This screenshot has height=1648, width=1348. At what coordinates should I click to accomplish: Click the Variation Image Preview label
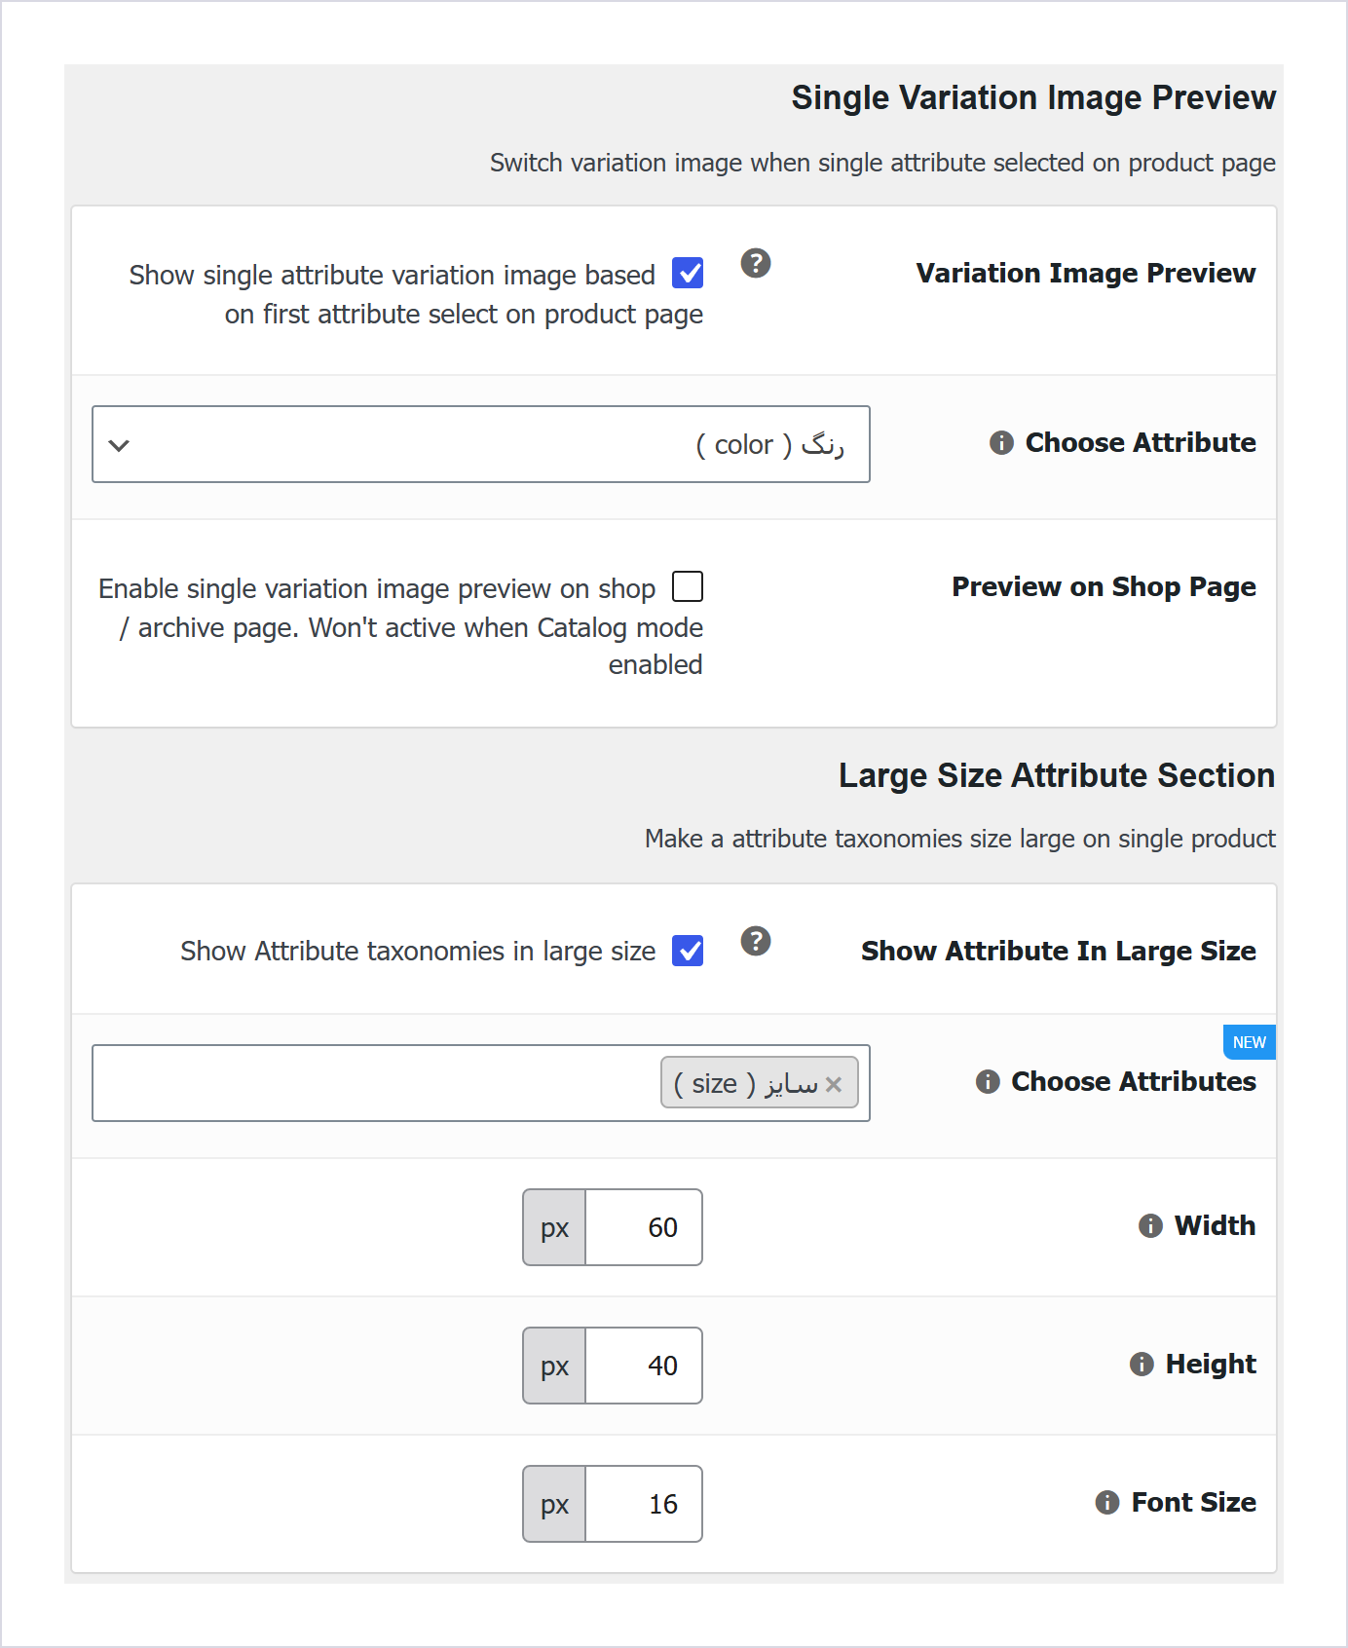pyautogui.click(x=1086, y=274)
